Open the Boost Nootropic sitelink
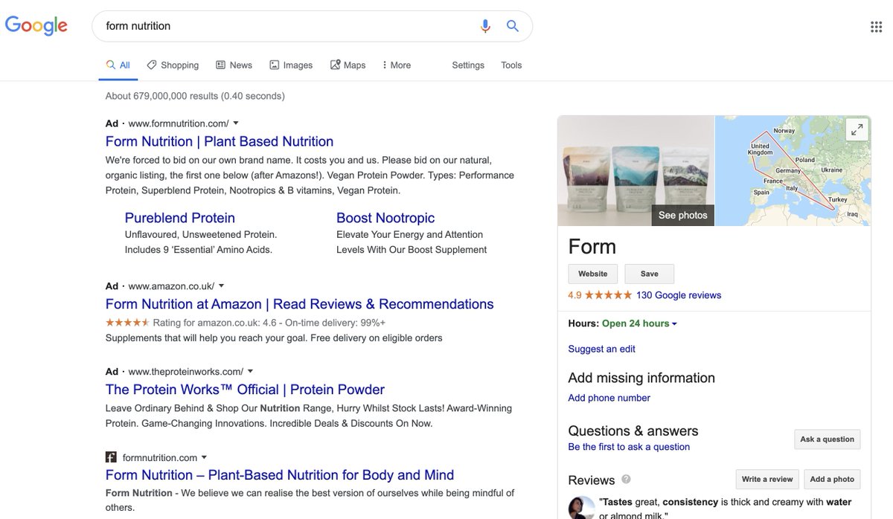893x519 pixels. click(385, 218)
